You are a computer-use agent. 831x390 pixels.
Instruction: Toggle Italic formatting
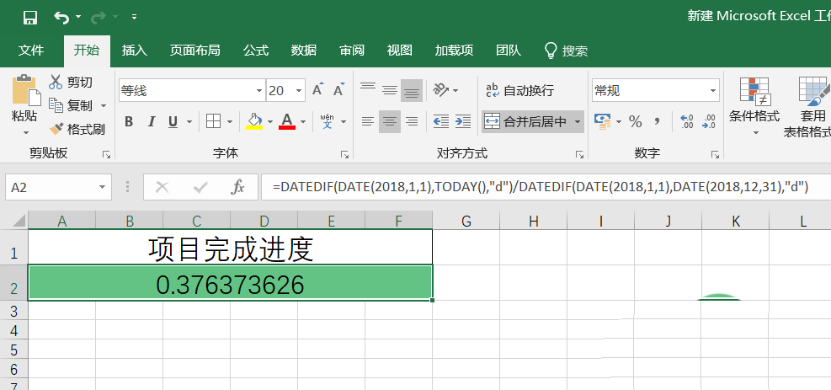151,122
